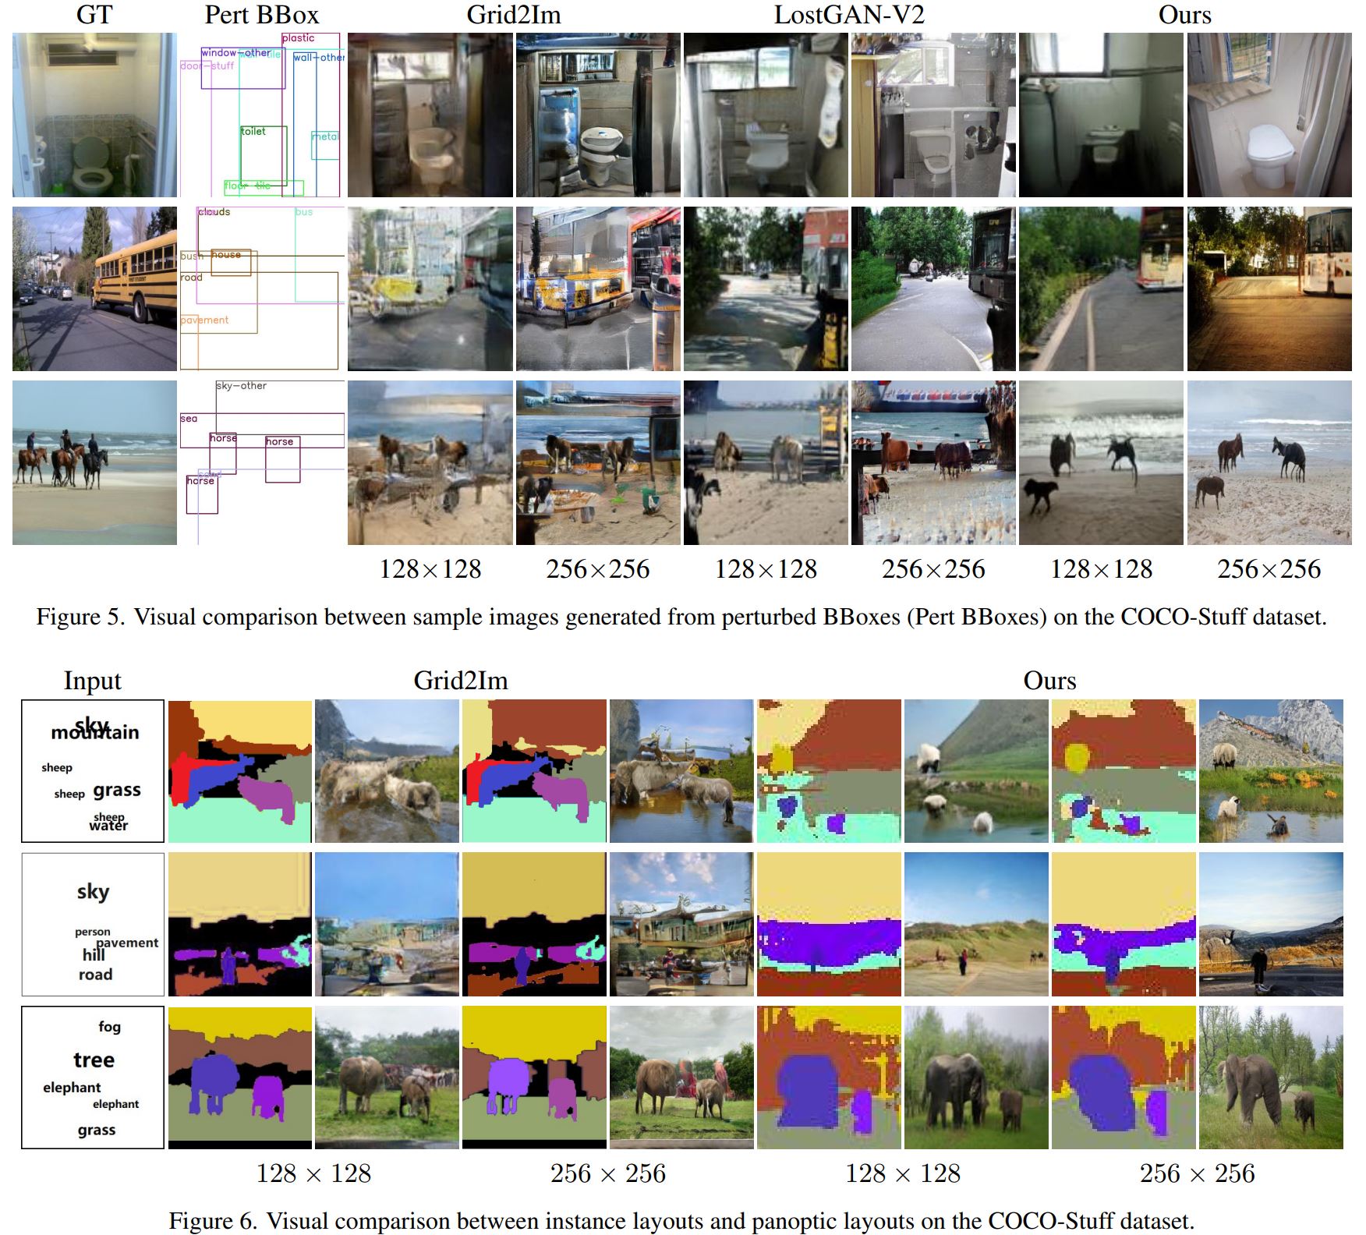Click the Grid2Im 128×128 elephant segmentation map
Screen dimensions: 1366x1235
pyautogui.click(x=240, y=1078)
